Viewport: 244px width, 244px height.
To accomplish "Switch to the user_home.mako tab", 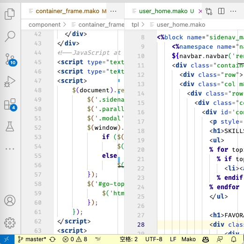I will coord(163,11).
